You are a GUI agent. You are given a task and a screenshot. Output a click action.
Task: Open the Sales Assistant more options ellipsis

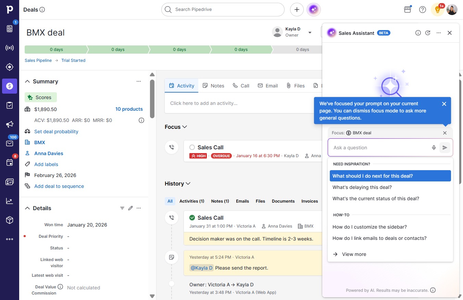[439, 33]
